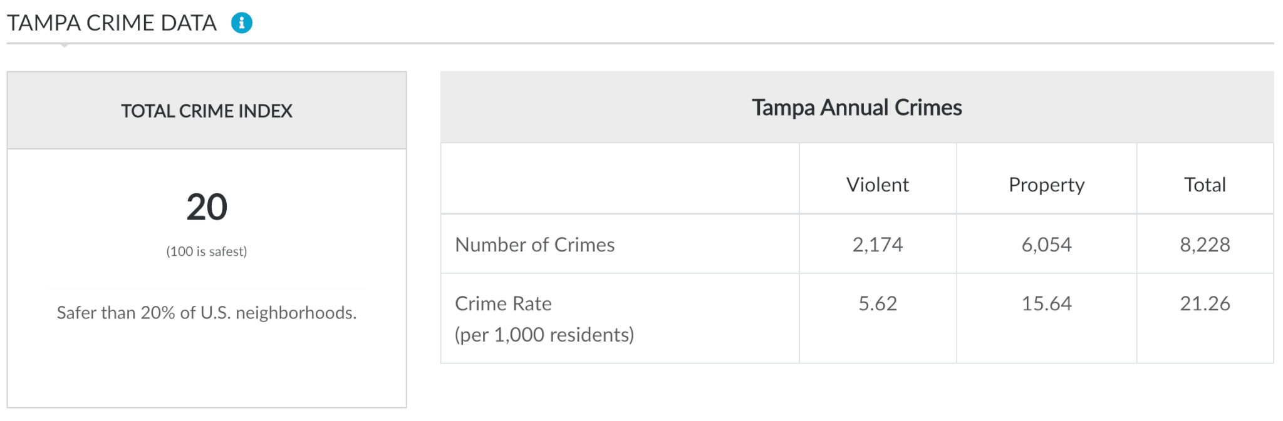Click the Crime Rate row label
Image resolution: width=1283 pixels, height=421 pixels.
(503, 303)
